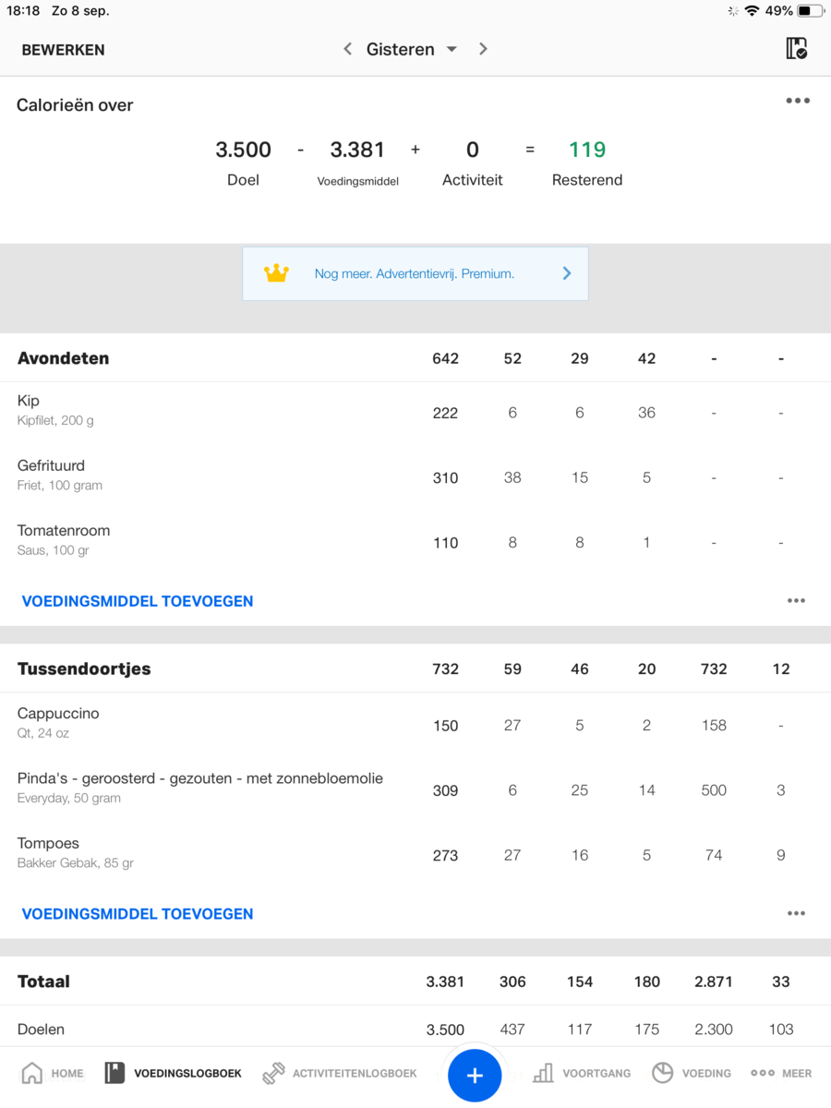Tap the blue plus add button
This screenshot has height=1108, width=831.
coord(475,1075)
